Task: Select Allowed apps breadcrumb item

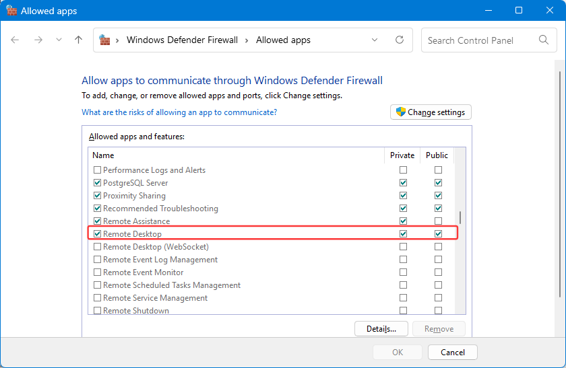Action: (x=283, y=40)
